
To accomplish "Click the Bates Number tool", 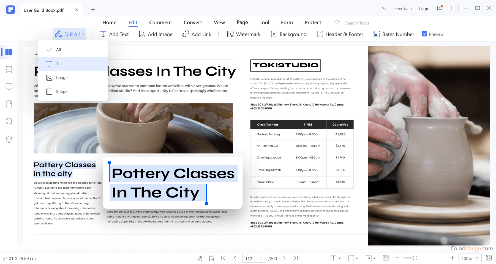I will pos(394,34).
